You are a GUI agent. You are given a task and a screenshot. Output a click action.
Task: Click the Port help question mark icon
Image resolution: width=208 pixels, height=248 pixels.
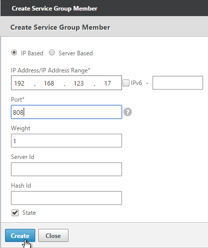click(127, 112)
